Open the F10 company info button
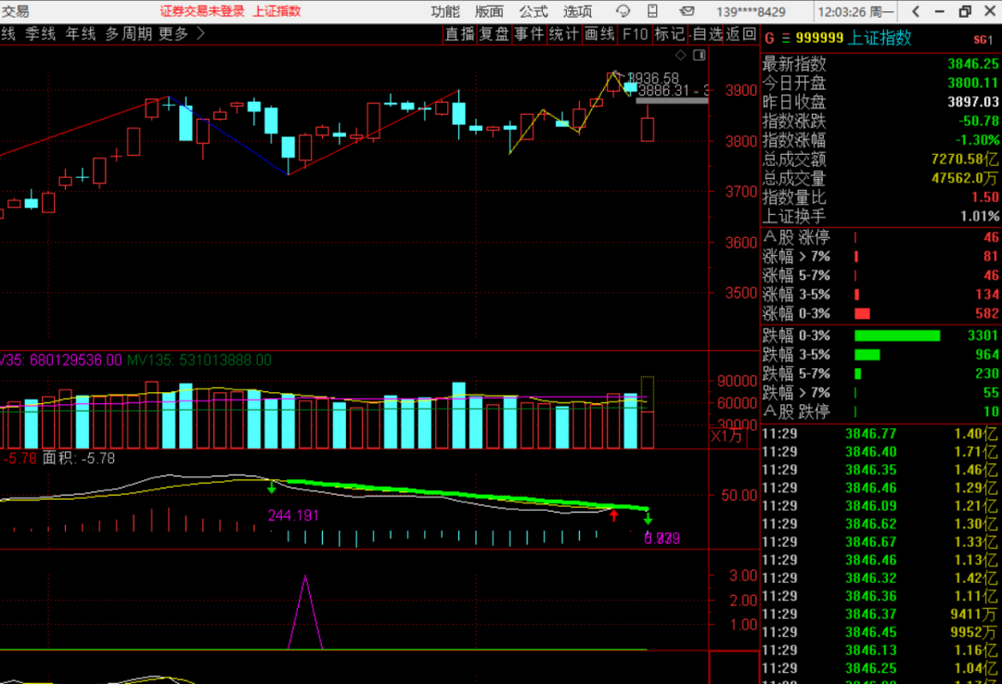Screen dimensions: 1002x684 click(635, 34)
